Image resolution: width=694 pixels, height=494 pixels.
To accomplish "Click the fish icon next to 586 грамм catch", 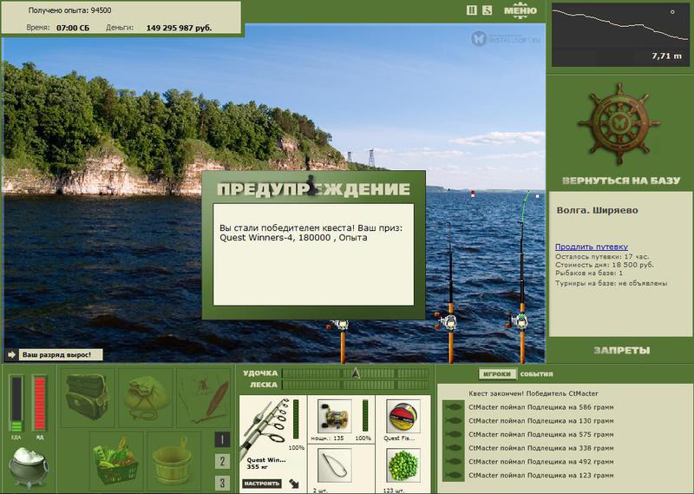I will coord(453,407).
